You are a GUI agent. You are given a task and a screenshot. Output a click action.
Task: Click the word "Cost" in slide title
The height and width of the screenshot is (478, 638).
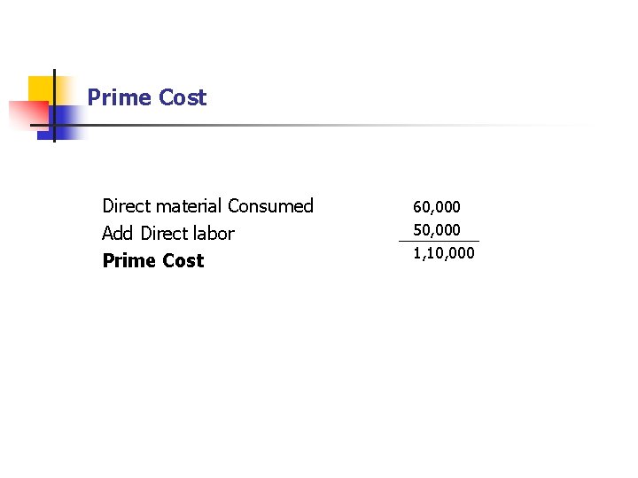point(182,97)
